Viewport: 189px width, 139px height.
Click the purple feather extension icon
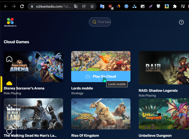pos(151,6)
